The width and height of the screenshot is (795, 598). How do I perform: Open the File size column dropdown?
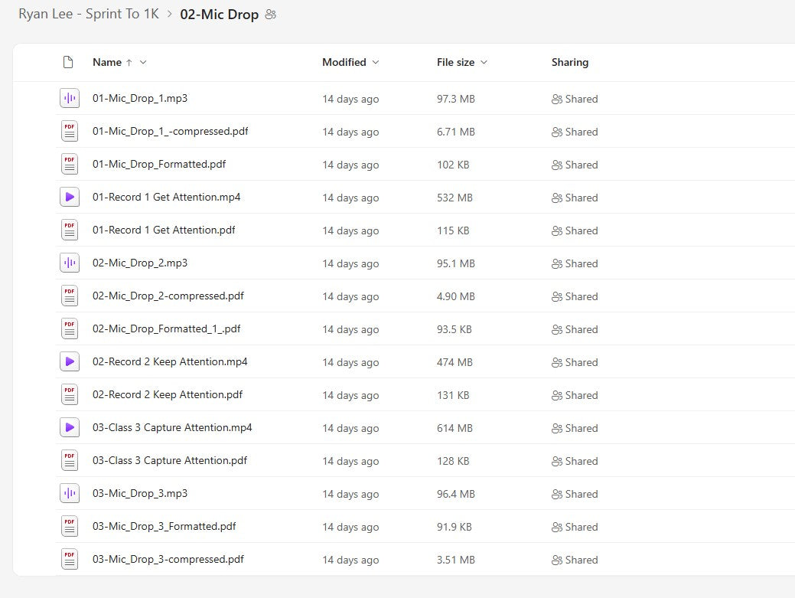[x=484, y=63]
